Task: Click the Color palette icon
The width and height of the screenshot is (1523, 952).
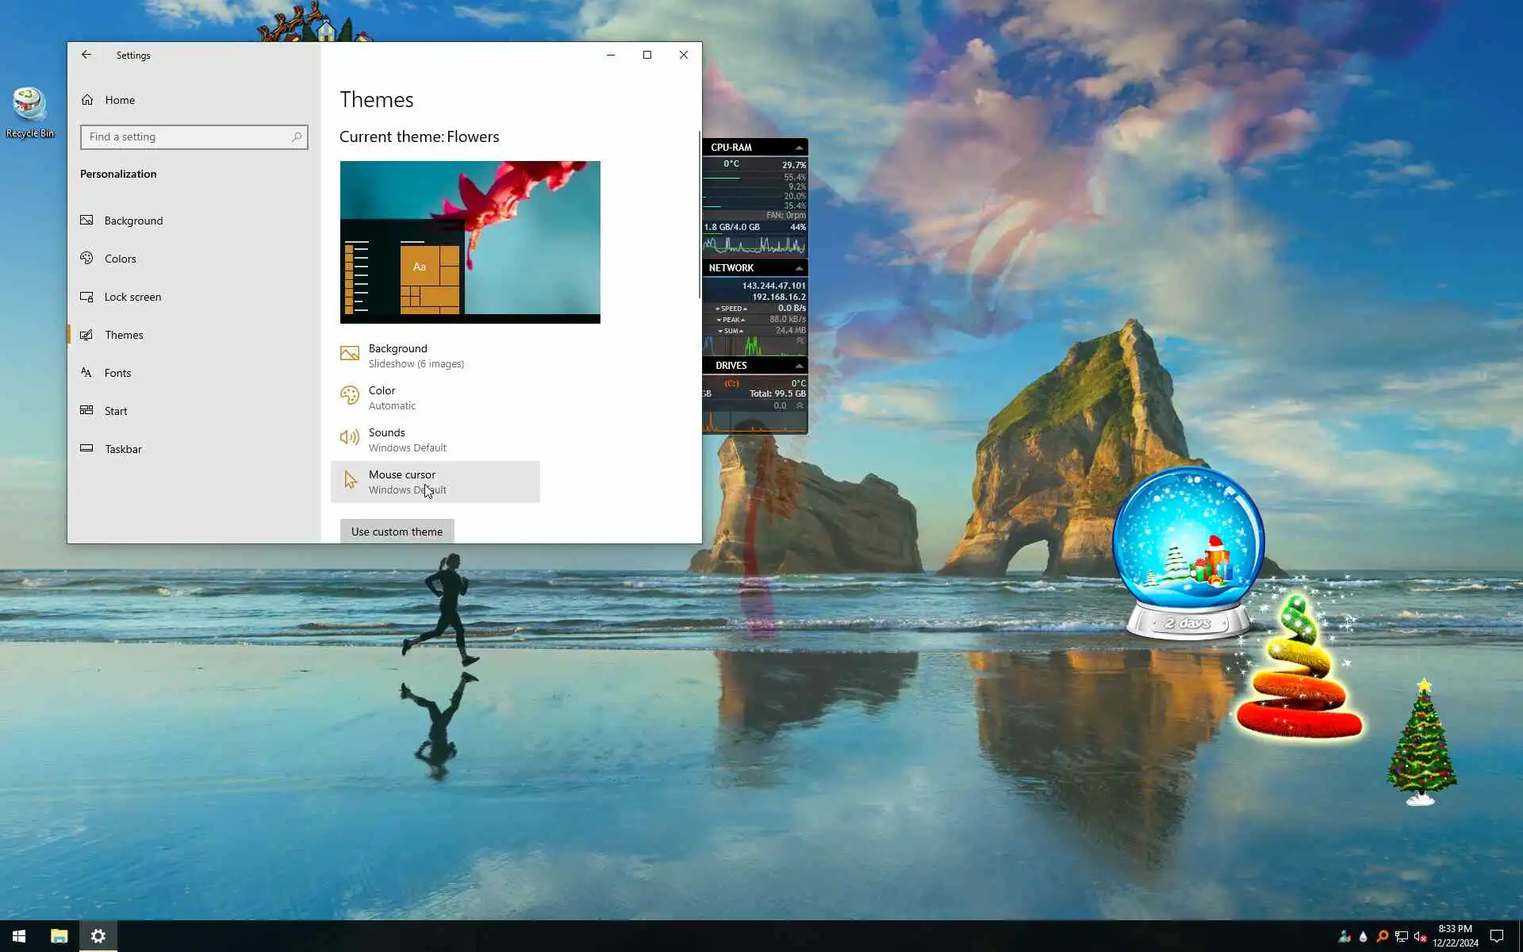Action: [349, 395]
